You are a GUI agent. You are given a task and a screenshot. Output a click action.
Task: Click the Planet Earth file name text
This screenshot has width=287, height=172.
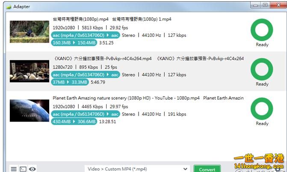[126, 98]
